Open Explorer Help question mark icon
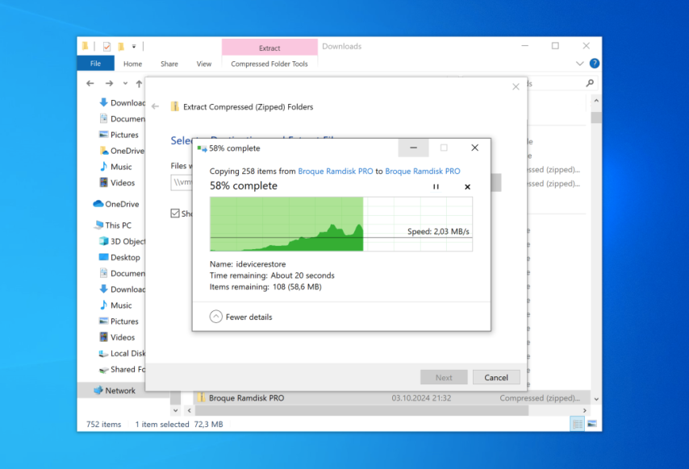This screenshot has width=689, height=469. 595,64
